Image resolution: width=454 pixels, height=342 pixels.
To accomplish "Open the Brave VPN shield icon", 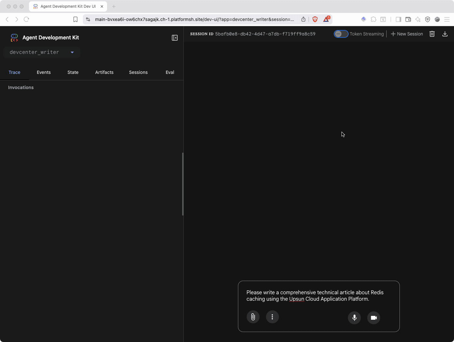I will (428, 19).
